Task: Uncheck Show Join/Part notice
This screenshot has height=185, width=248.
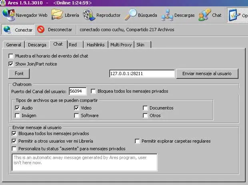Action: 11,64
